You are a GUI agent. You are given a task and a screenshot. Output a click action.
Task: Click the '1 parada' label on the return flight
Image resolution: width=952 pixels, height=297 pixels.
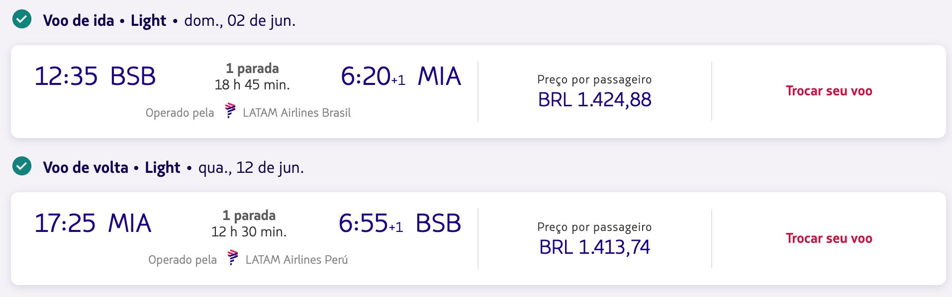[x=249, y=215]
